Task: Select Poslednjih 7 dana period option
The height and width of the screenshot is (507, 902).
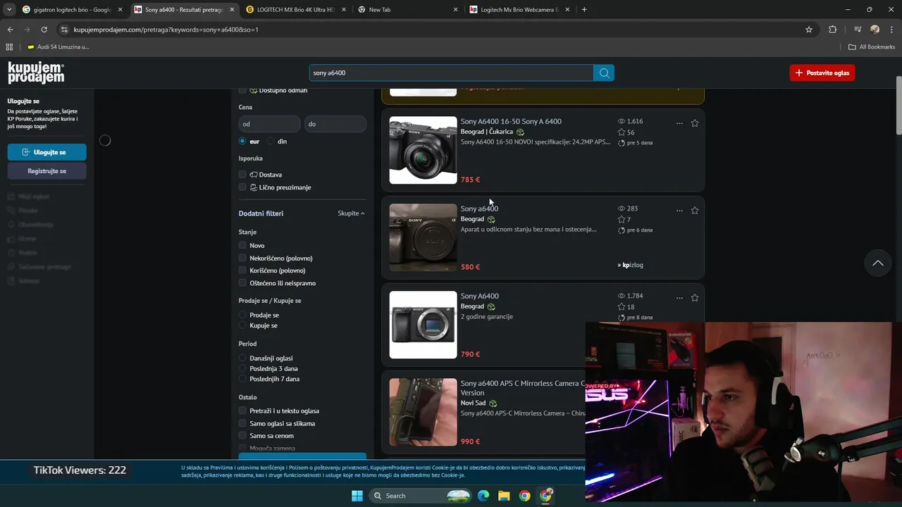Action: [x=242, y=379]
